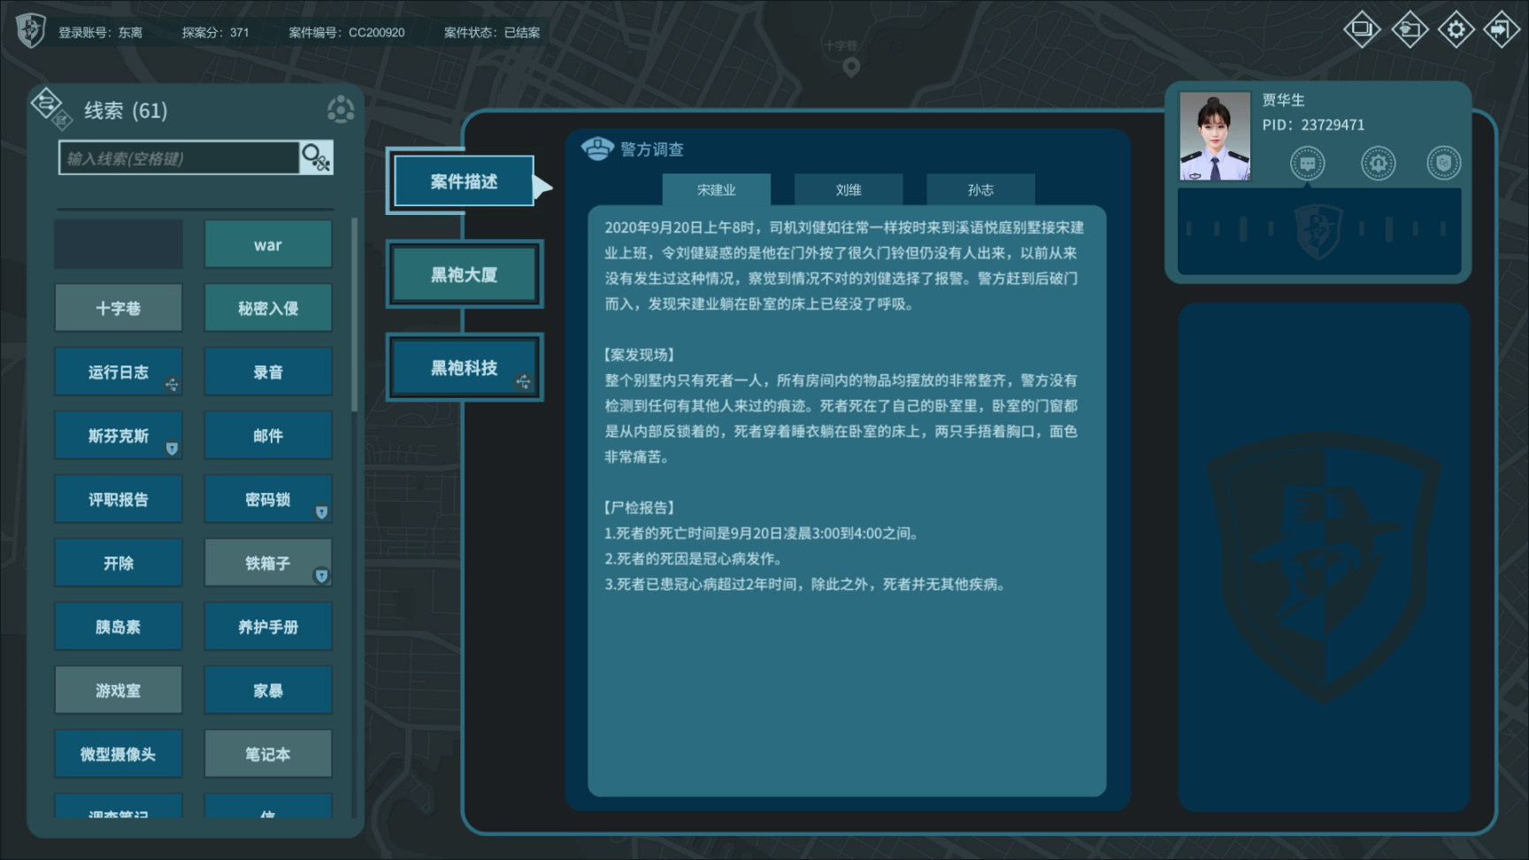This screenshot has width=1529, height=860.
Task: Click the gear tool icon under 贾华生
Action: [1378, 164]
